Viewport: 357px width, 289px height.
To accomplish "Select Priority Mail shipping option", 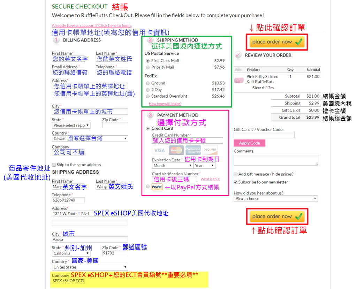I will (148, 67).
